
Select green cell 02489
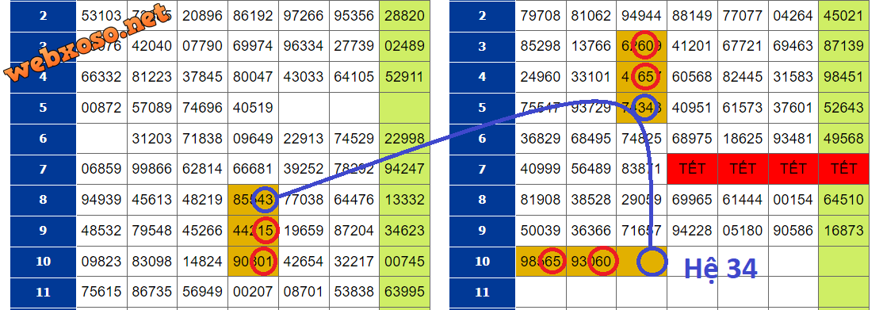tap(404, 46)
